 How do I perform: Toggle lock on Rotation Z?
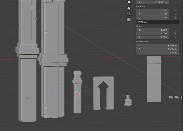(x=175, y=18)
